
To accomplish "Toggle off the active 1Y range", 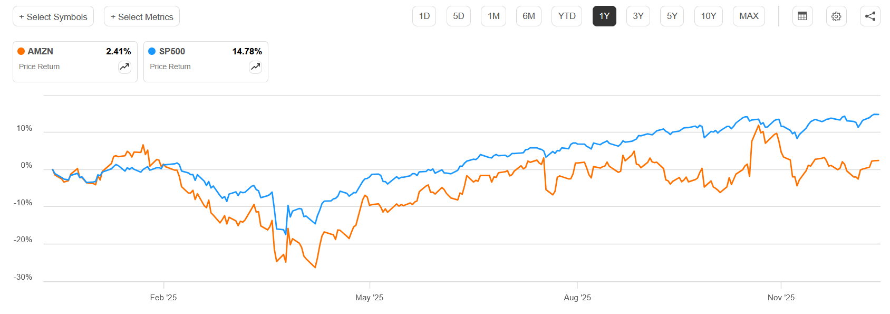I will 604,16.
